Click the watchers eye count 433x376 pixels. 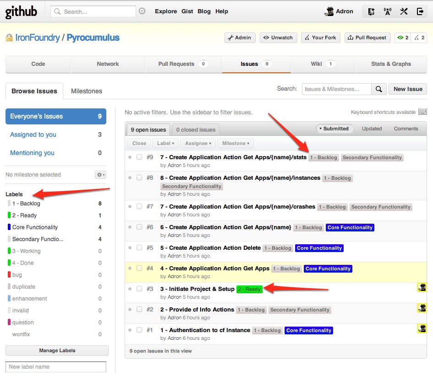point(403,38)
